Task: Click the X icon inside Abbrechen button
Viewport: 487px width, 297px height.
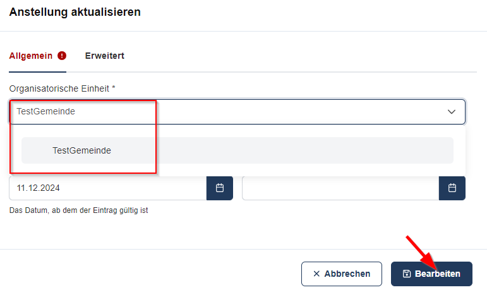Action: click(x=316, y=274)
